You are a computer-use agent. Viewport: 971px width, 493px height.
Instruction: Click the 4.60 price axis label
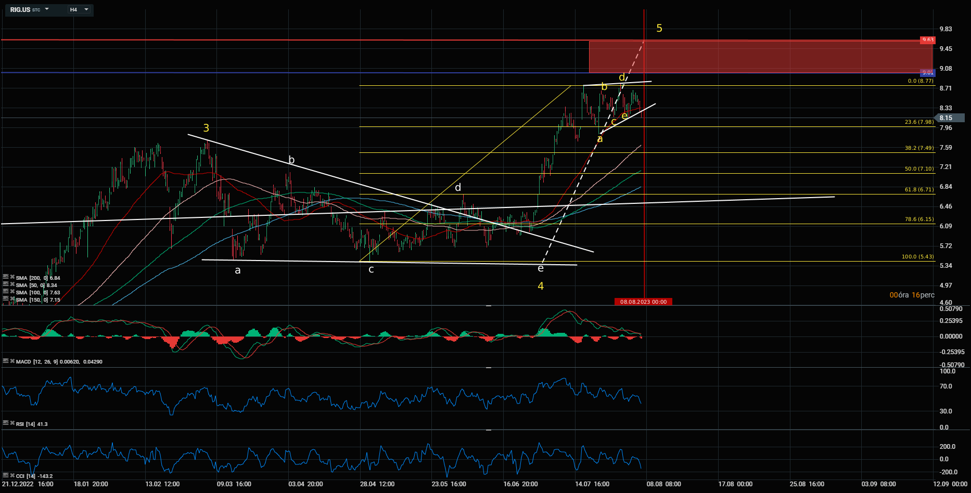click(946, 302)
